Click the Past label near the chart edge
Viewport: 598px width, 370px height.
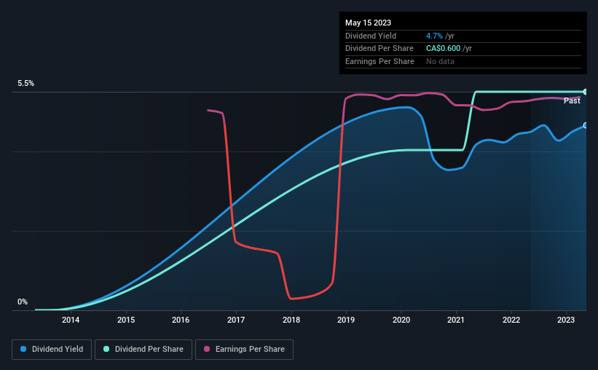tap(572, 101)
